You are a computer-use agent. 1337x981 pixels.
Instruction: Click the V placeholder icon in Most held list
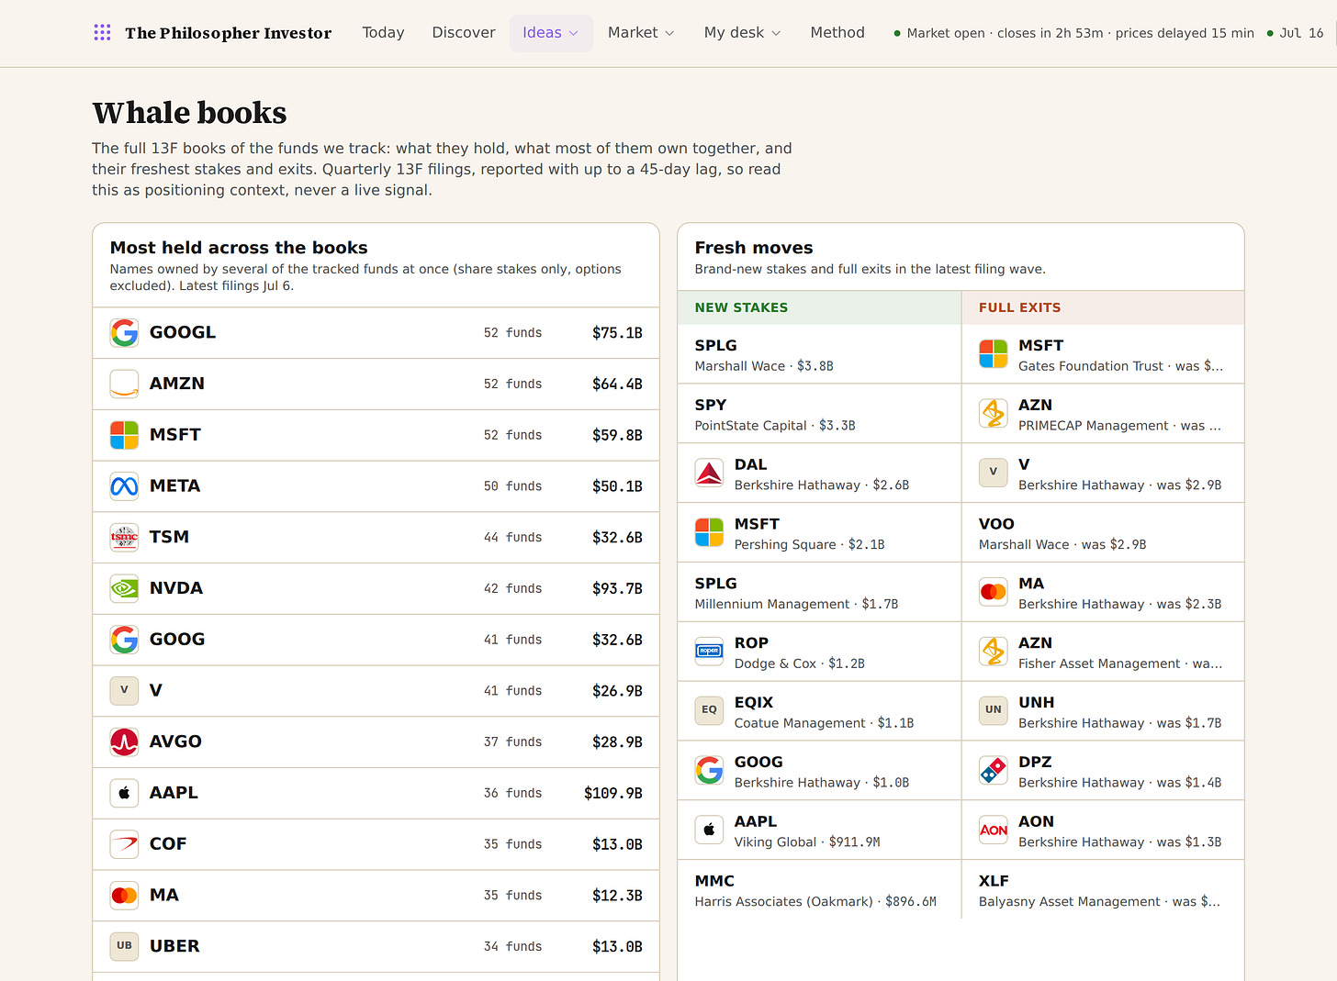pos(124,690)
